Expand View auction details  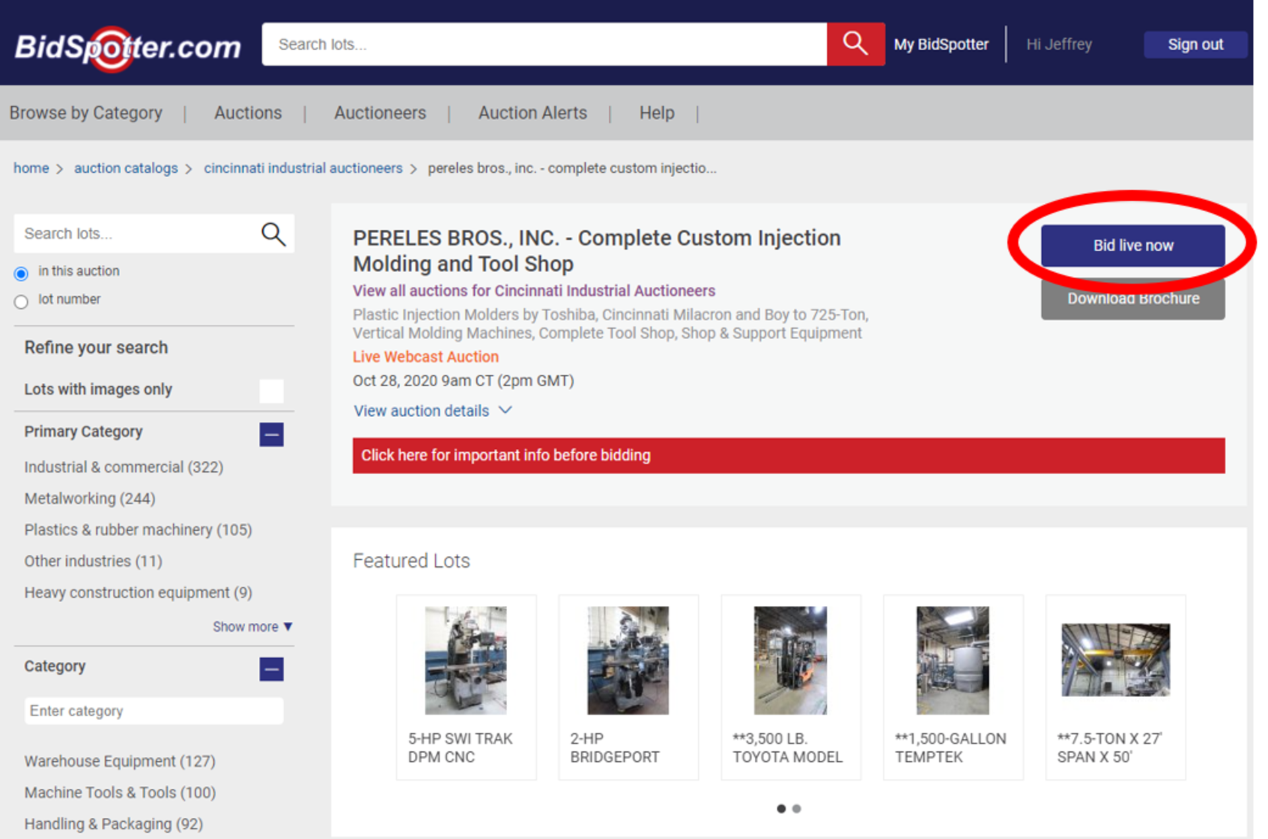(433, 411)
